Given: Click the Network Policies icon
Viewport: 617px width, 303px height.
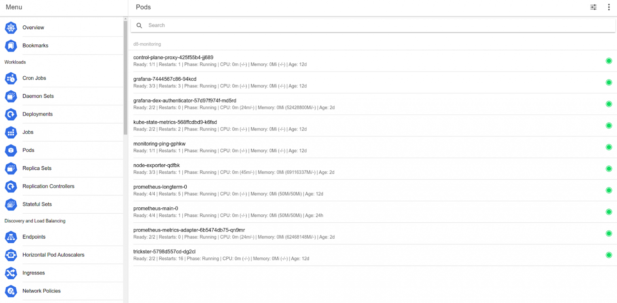Looking at the screenshot, I should click(11, 291).
